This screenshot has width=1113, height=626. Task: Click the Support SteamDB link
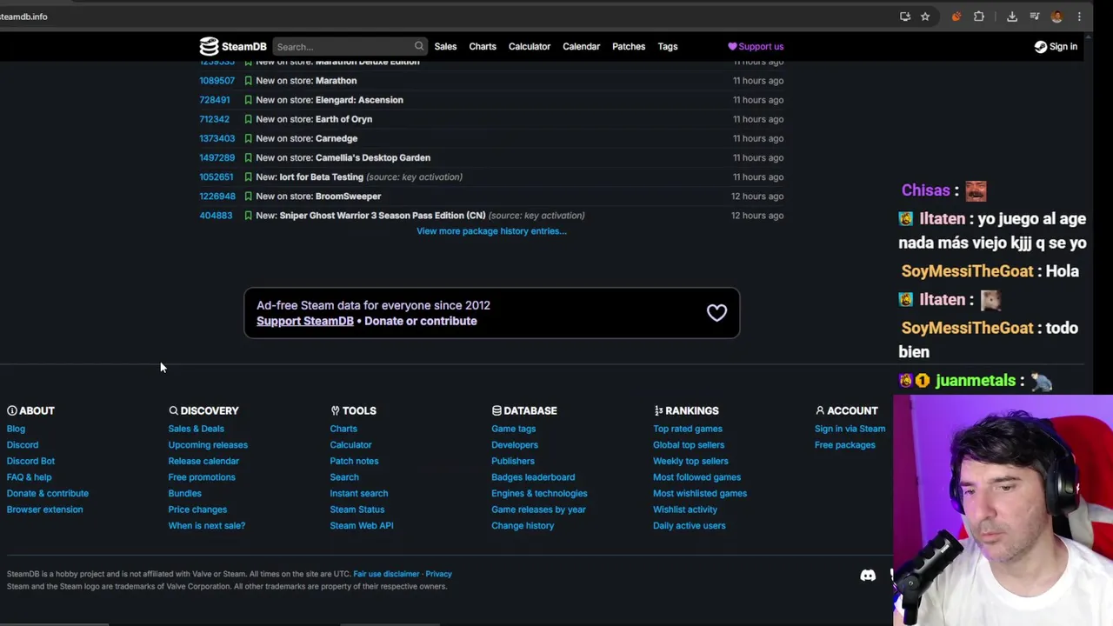click(305, 321)
